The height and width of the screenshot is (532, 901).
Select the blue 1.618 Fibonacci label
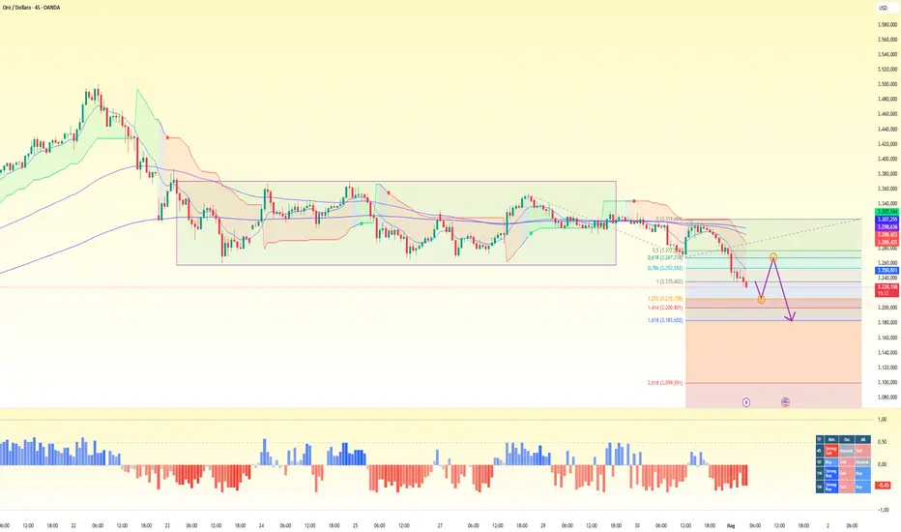point(665,320)
